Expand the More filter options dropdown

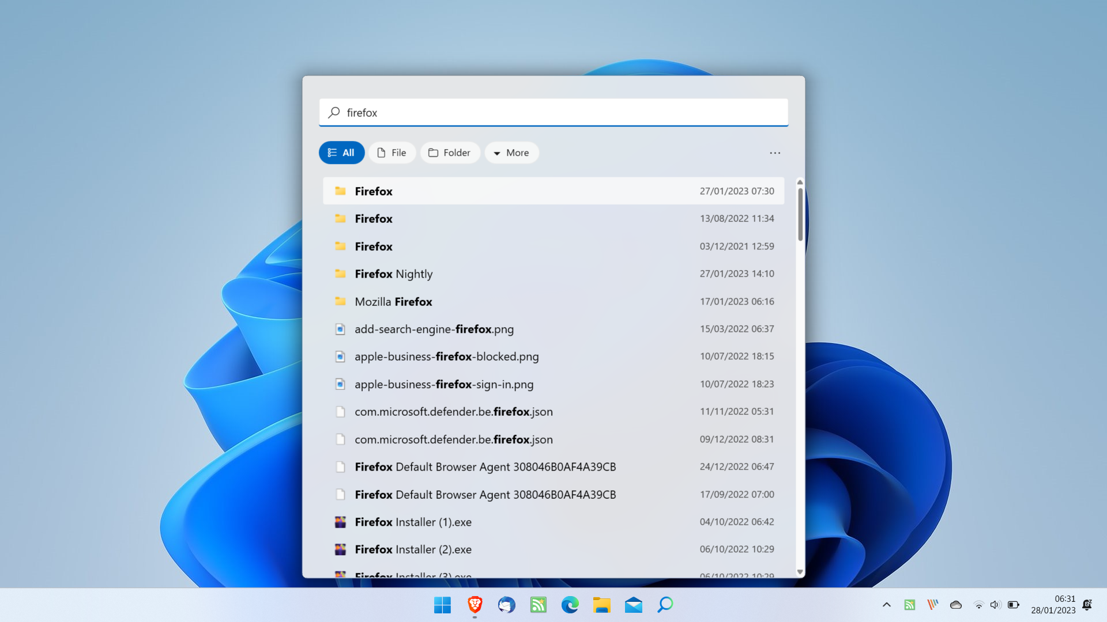[x=511, y=152]
